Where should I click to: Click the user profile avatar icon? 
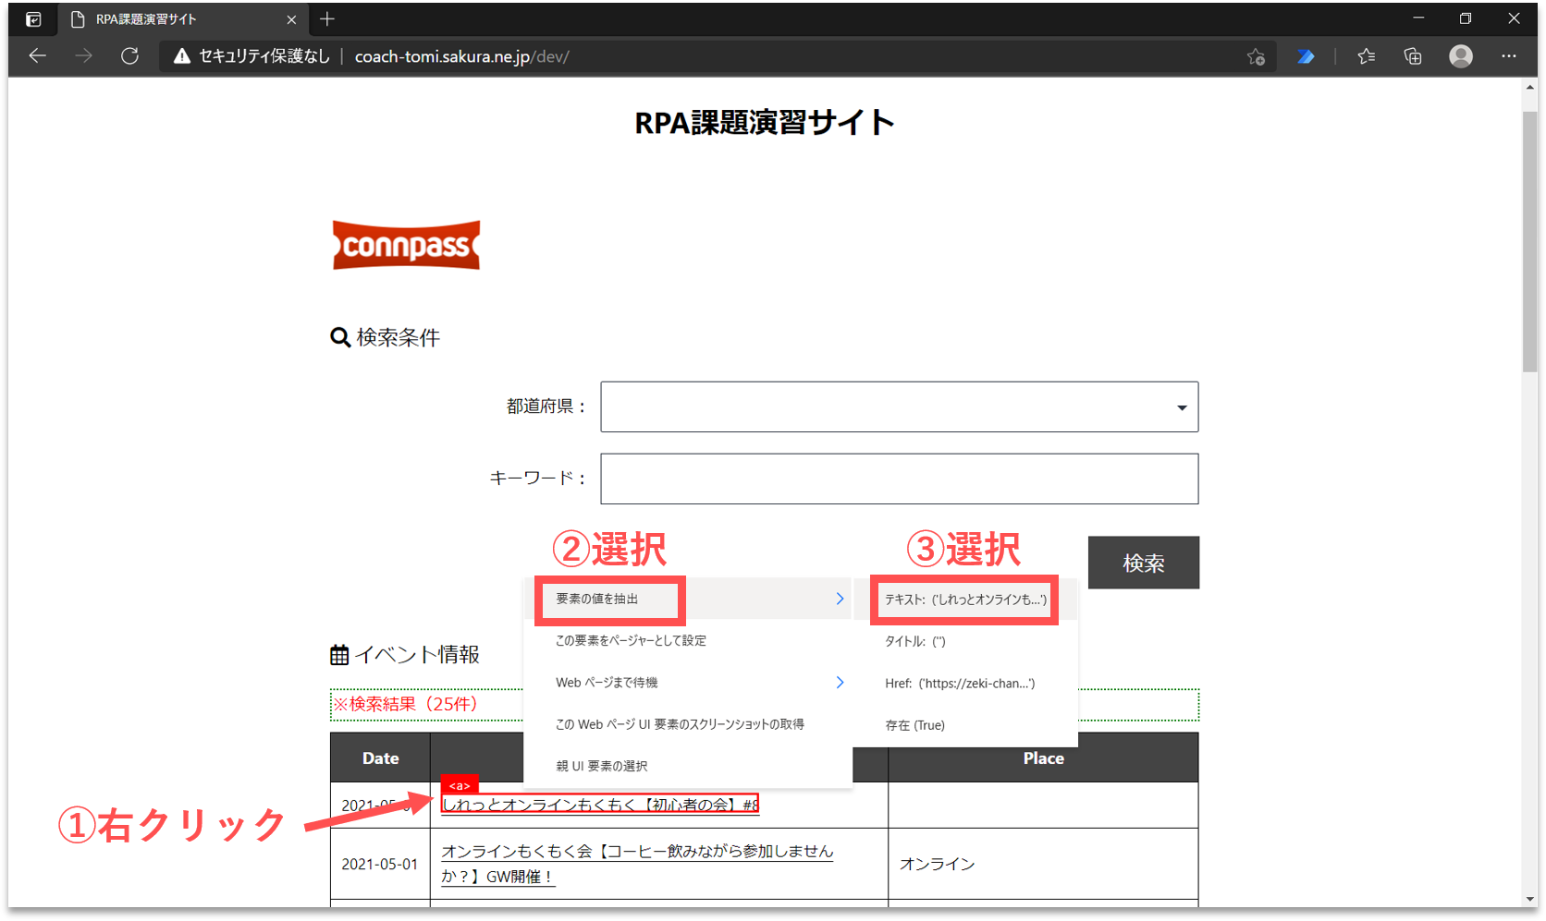(1461, 56)
